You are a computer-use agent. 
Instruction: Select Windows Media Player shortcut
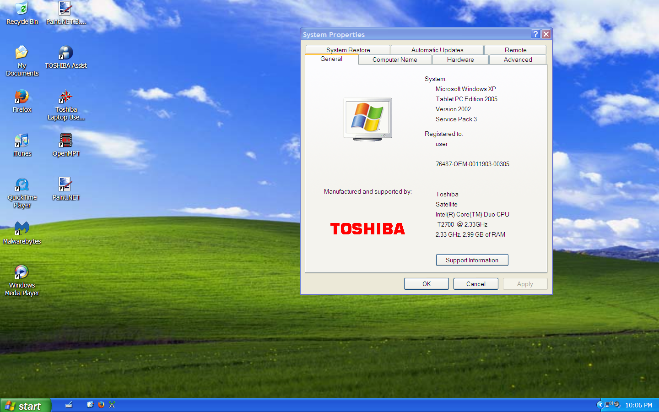pyautogui.click(x=22, y=281)
